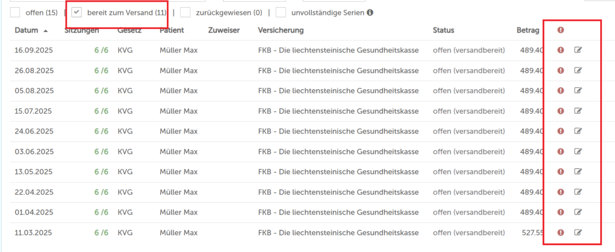Click the Versicherung column header
The width and height of the screenshot is (615, 252).
[x=281, y=30]
